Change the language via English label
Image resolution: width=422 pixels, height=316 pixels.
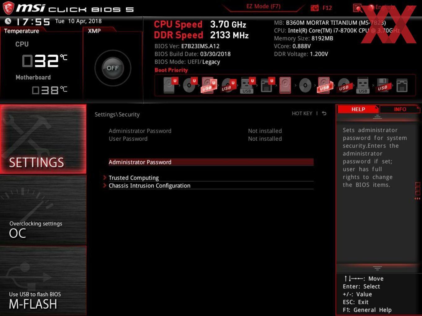385,7
